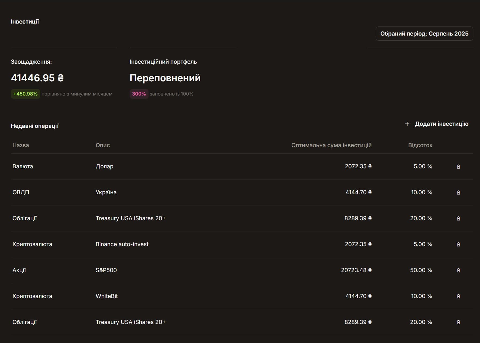
Task: Delete the Валюта Долар investment row
Action: (458, 166)
